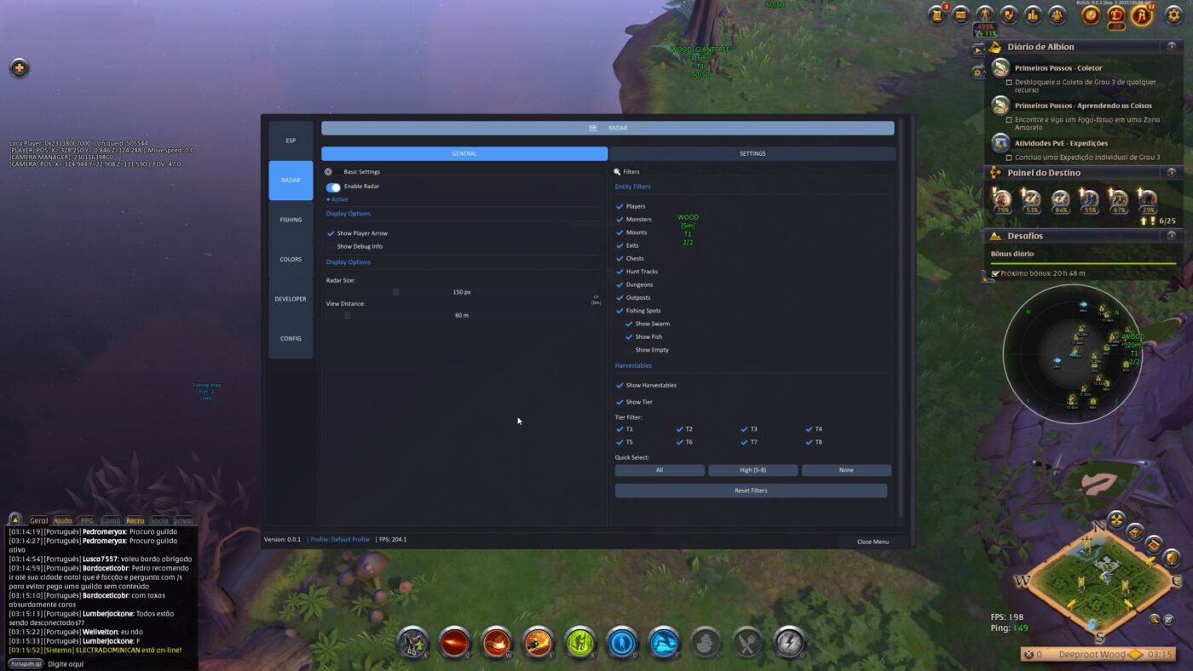Enable the Show Empty fishing spots checkbox
The image size is (1193, 671).
coord(630,350)
